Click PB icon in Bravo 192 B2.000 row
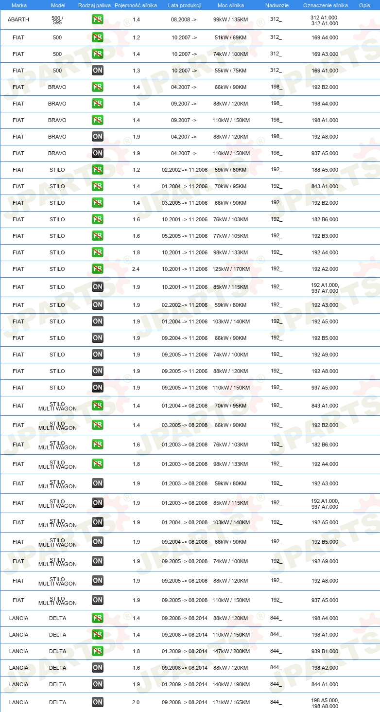This screenshot has width=380, height=712. pos(97,87)
